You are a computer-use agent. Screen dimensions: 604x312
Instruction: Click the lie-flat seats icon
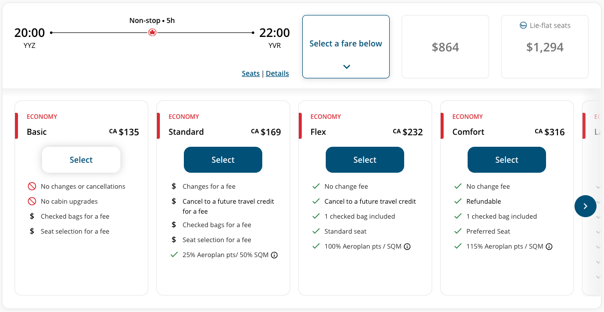pyautogui.click(x=523, y=25)
